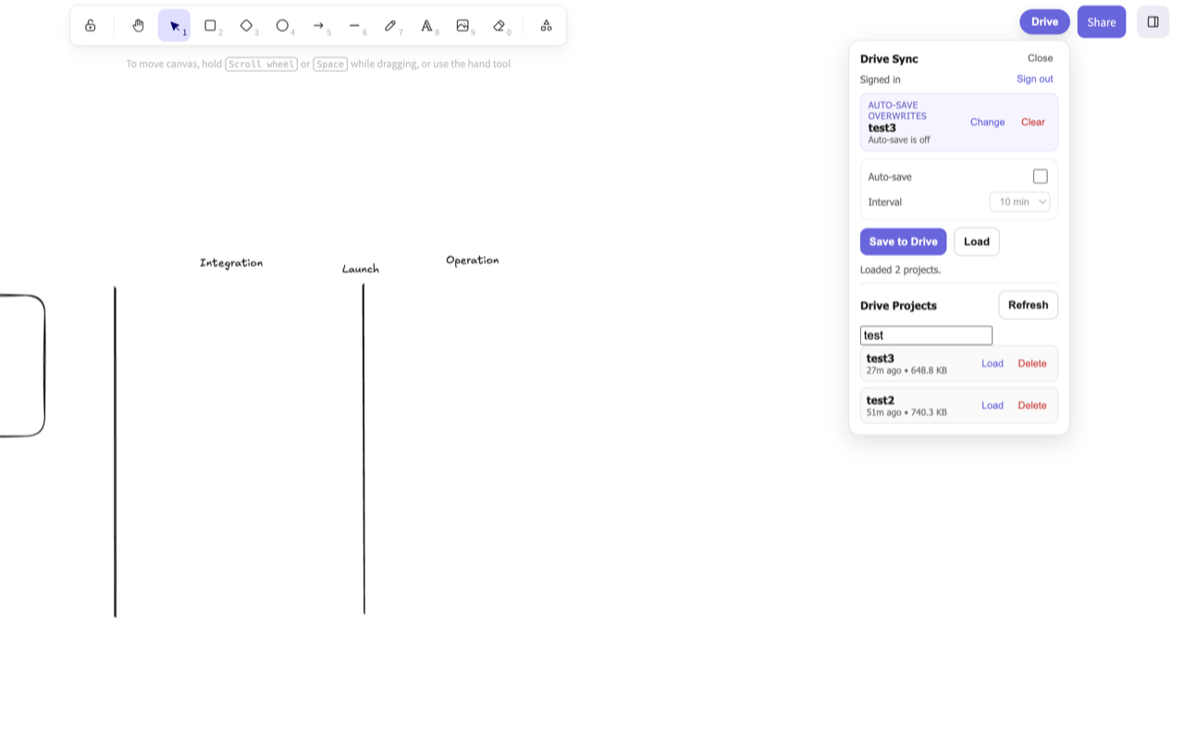This screenshot has height=740, width=1184.
Task: Toggle the sidebar panel icon
Action: 1153,22
